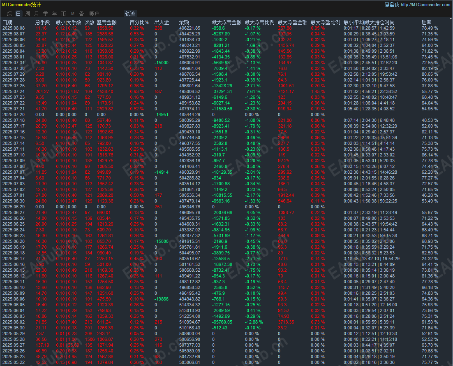
Task: Click loss ratio -12.88 % on 2025.06.02
Action: 254,322
